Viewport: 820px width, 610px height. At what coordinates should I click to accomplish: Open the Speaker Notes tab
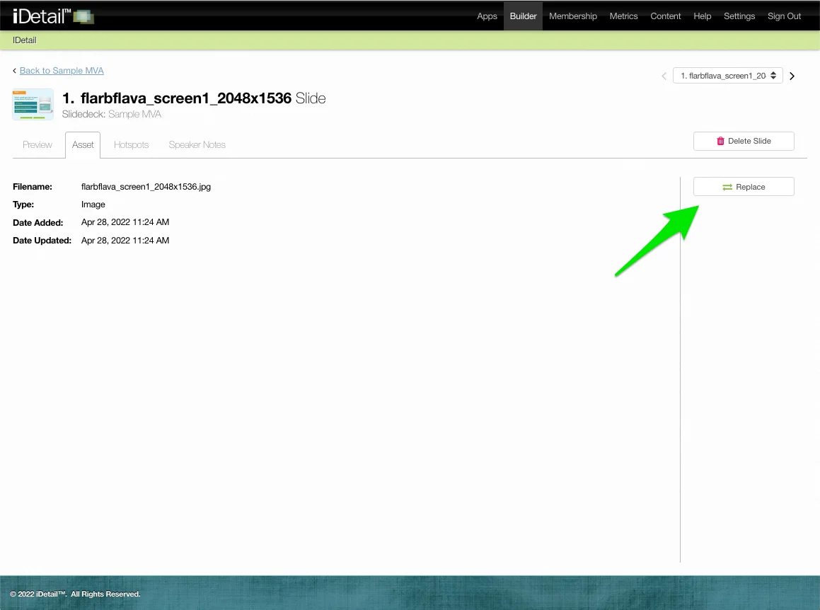197,144
